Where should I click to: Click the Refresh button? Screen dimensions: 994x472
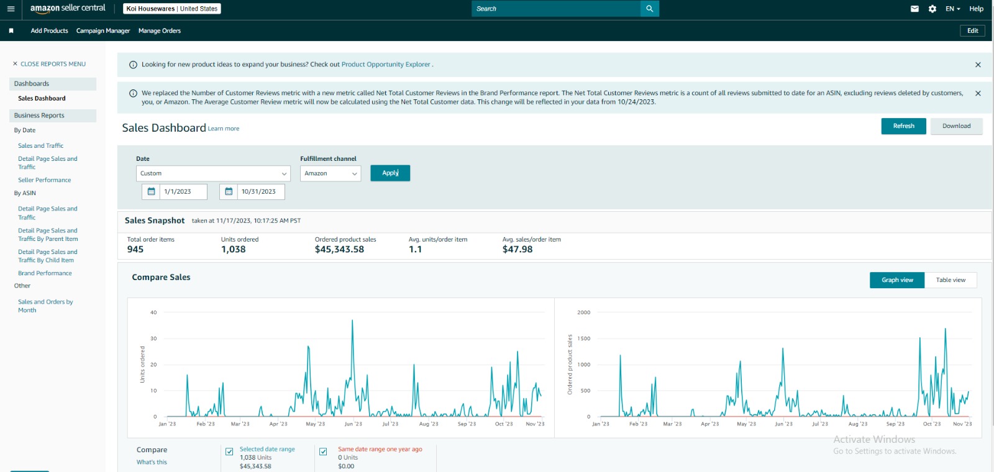(903, 126)
